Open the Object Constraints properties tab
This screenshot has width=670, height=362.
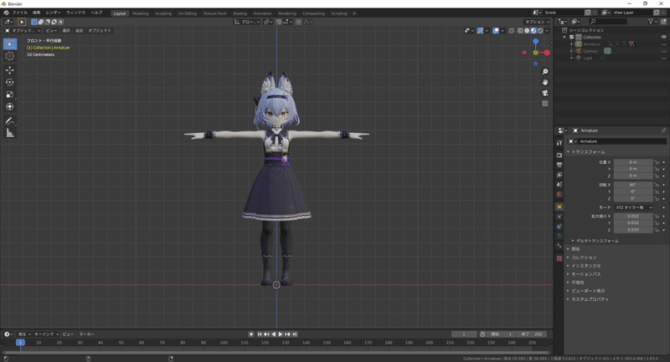559,227
